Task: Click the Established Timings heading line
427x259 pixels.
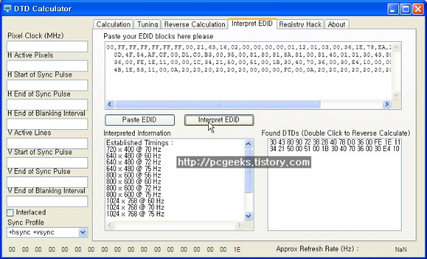Action: (x=139, y=142)
